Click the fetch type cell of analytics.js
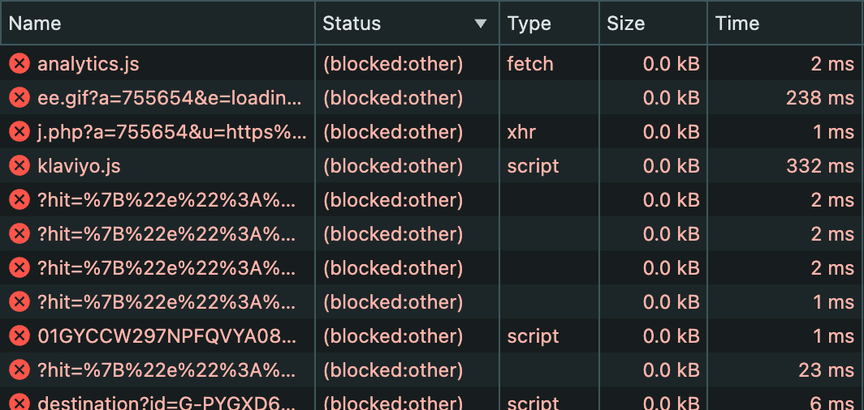The image size is (864, 410). click(x=530, y=64)
